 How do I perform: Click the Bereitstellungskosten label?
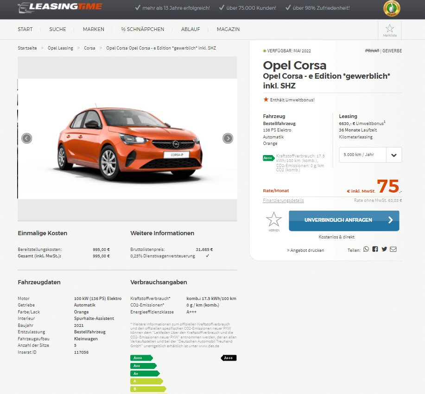pyautogui.click(x=40, y=250)
